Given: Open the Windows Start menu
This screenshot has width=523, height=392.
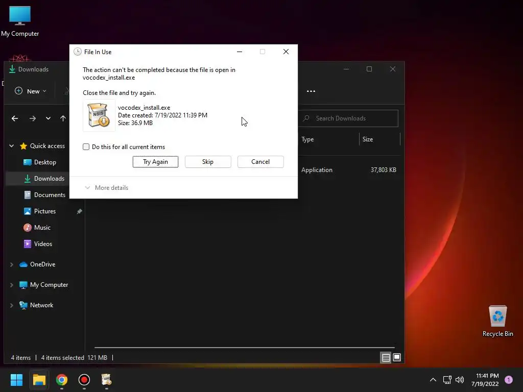Looking at the screenshot, I should [16, 380].
